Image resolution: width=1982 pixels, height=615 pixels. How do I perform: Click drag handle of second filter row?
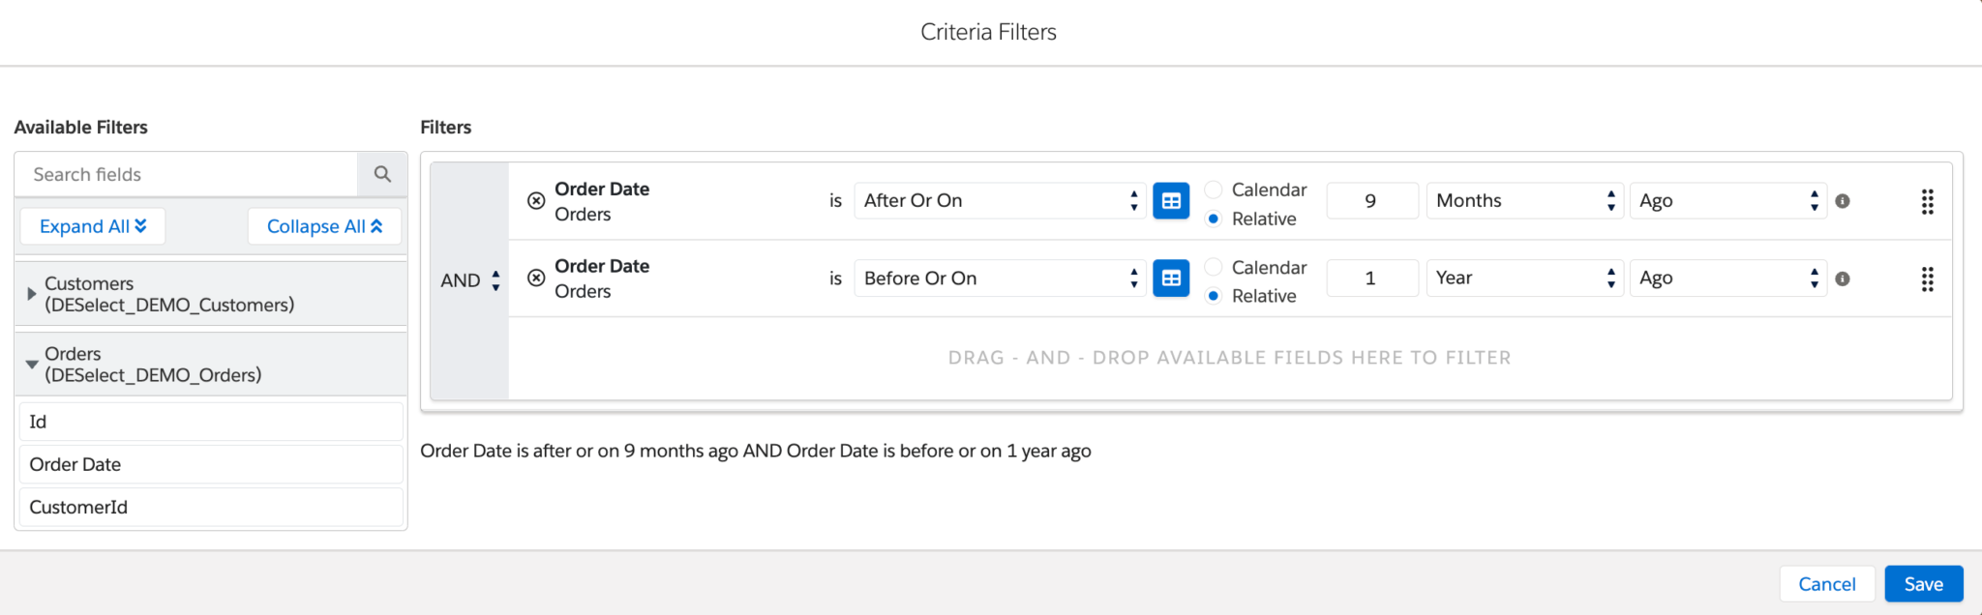[x=1927, y=279]
